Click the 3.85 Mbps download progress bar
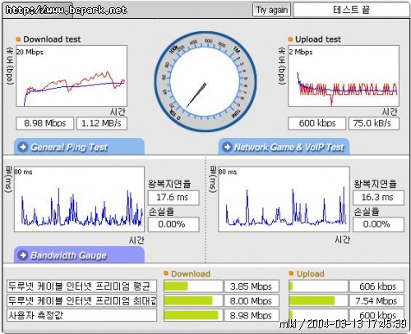Screen dimensions: 411x334 click(193, 286)
